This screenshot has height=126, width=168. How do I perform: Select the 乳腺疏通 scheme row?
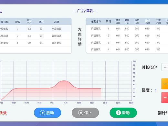[x=36, y=36]
